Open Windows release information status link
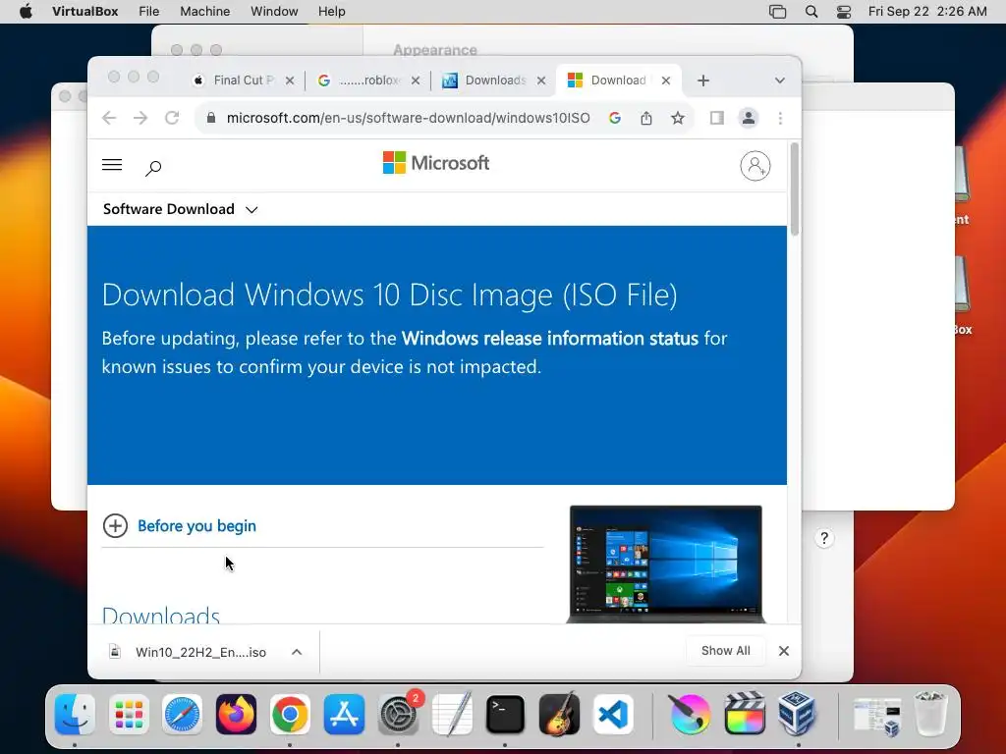Screen dimensions: 1006x754 click(550, 339)
